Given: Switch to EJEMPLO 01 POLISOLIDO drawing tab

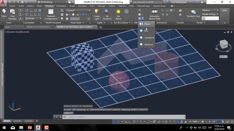Looking at the screenshot, I should click(x=38, y=27).
